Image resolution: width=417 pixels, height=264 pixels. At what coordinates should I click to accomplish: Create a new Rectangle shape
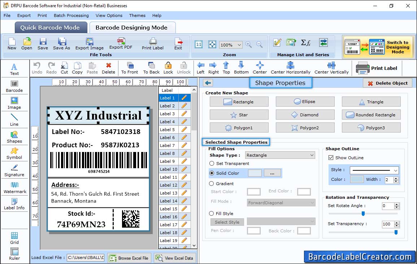pos(239,102)
